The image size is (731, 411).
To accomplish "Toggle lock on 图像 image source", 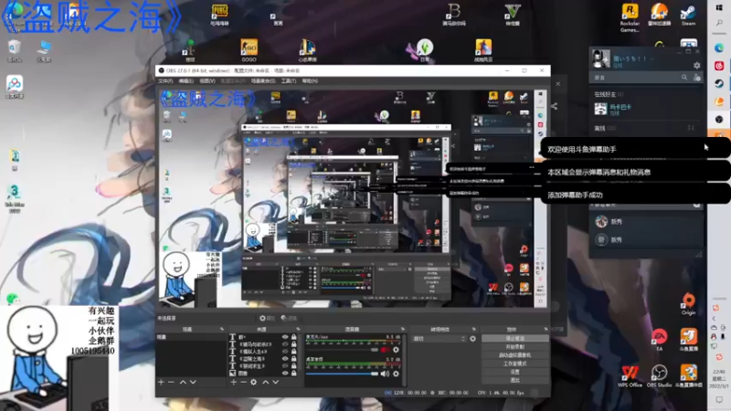I will [x=293, y=374].
